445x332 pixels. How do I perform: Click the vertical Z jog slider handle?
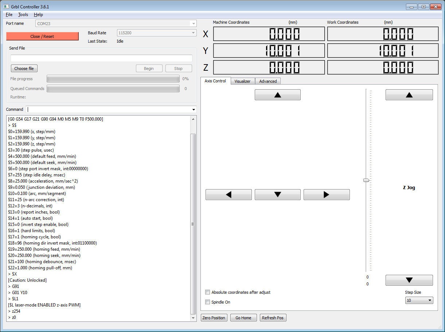[x=366, y=180]
